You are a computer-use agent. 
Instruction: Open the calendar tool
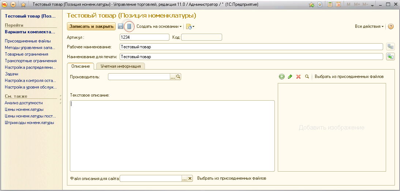coord(338,4)
